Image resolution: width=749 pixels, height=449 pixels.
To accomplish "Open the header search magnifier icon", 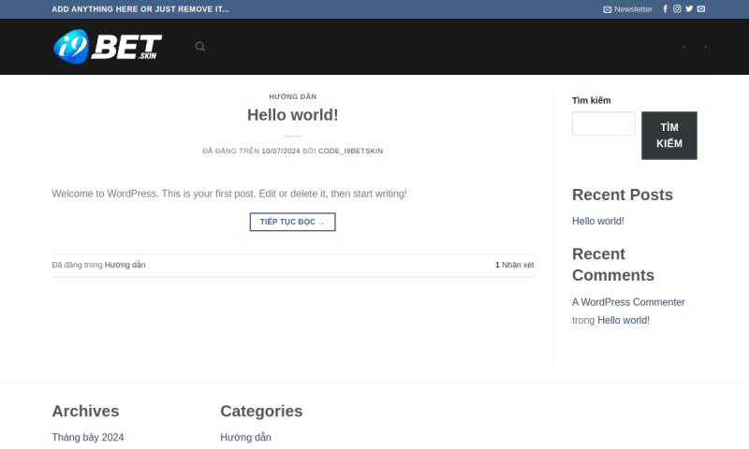I will click(x=200, y=47).
